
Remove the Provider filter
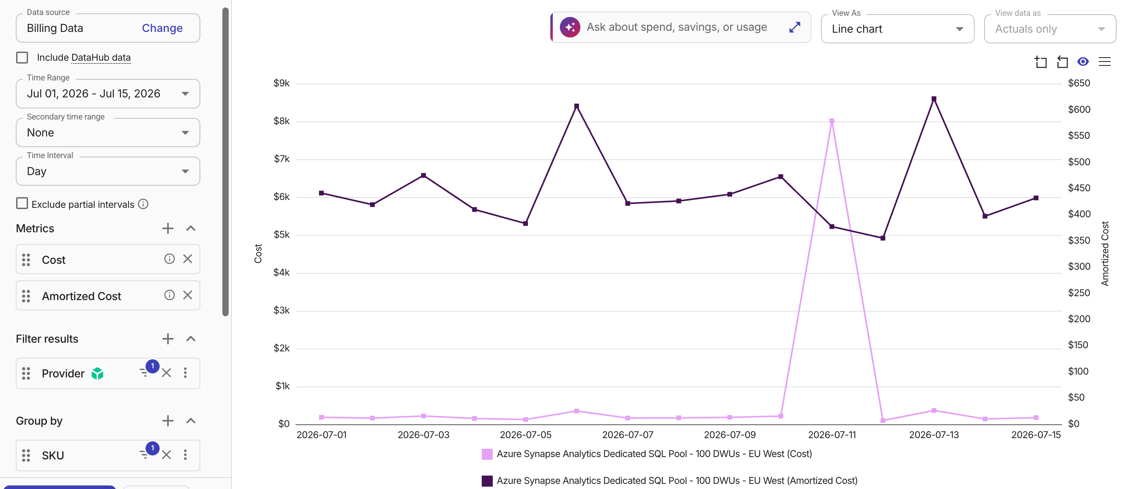point(166,373)
